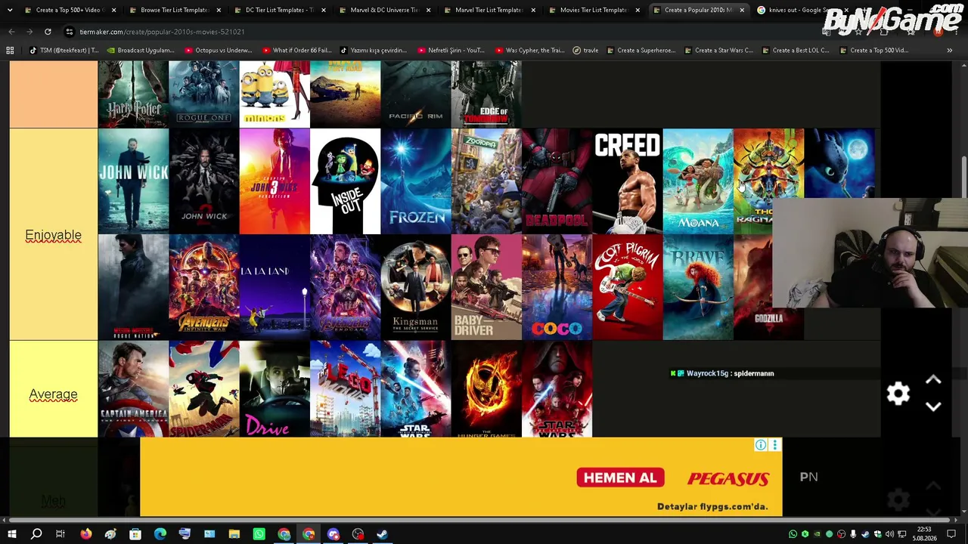Open WhatsApp from the taskbar

(259, 534)
